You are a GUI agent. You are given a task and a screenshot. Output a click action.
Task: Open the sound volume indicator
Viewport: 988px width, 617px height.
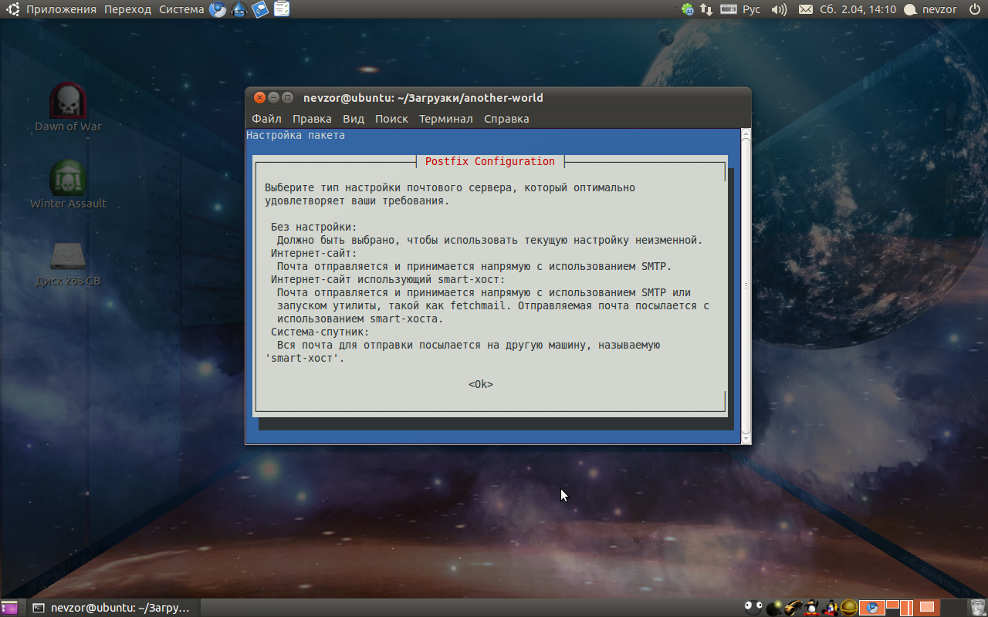pyautogui.click(x=779, y=9)
